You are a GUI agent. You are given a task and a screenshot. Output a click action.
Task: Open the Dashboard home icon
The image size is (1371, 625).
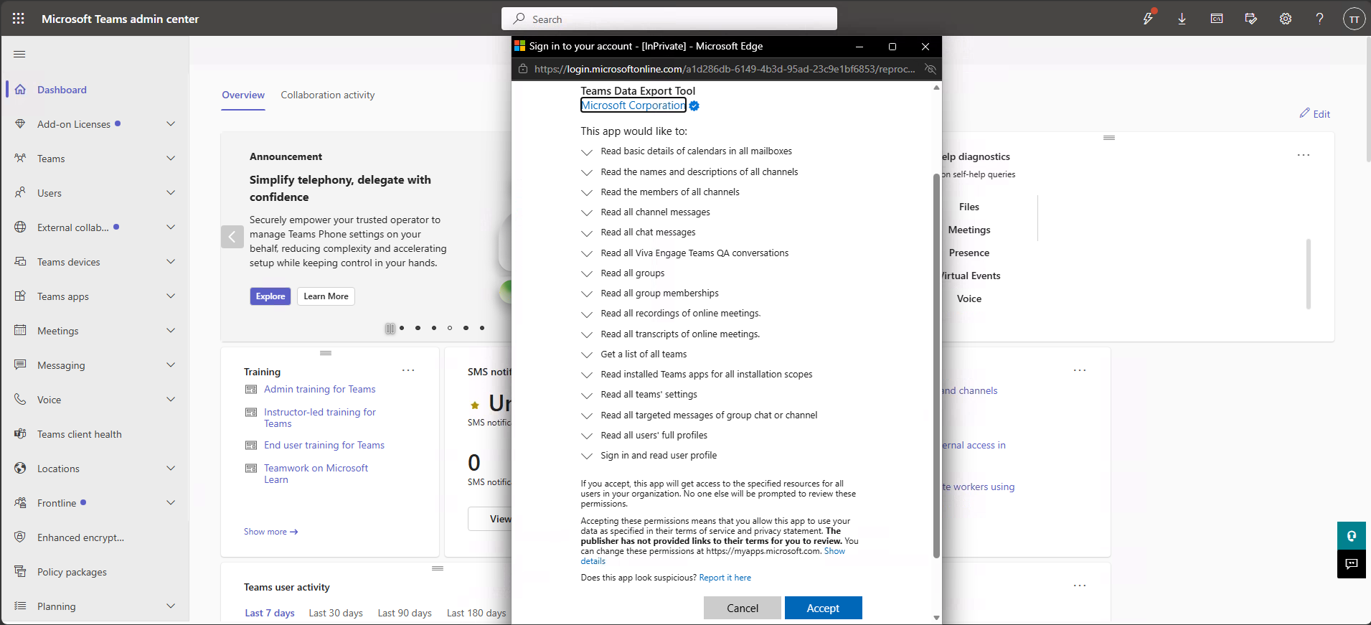tap(20, 90)
